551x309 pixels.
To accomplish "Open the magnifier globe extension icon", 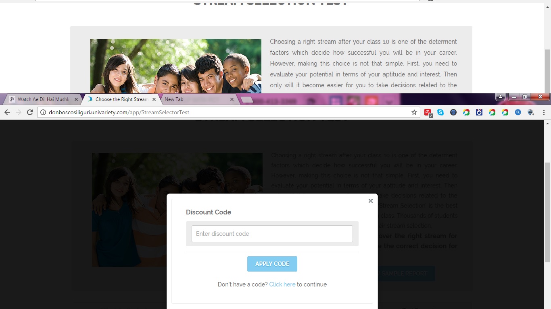I will pos(531,113).
